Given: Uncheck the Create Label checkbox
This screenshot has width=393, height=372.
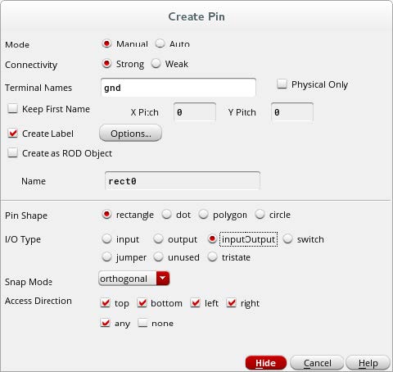Looking at the screenshot, I should pyautogui.click(x=12, y=134).
